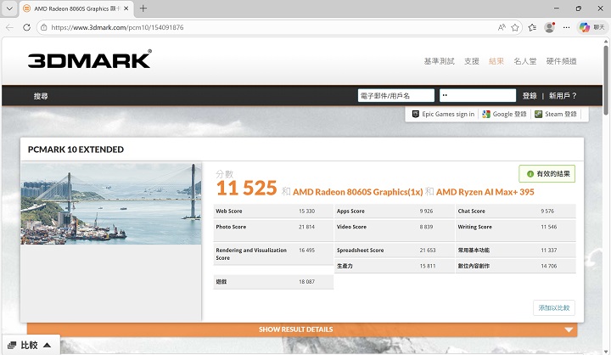Viewport: 611px width, 355px height.
Task: Focus the 電子郵件/用戶名 input field
Action: point(396,96)
